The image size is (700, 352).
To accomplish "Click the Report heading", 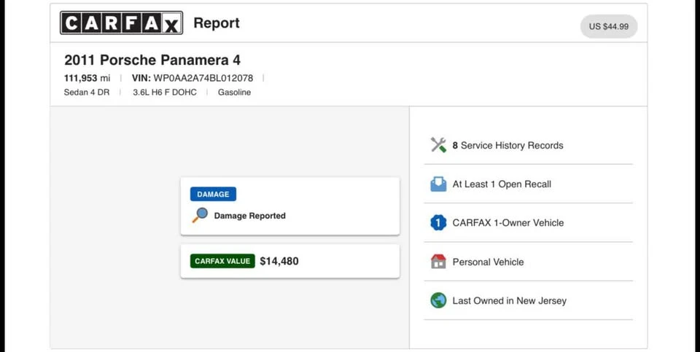I will tap(217, 23).
